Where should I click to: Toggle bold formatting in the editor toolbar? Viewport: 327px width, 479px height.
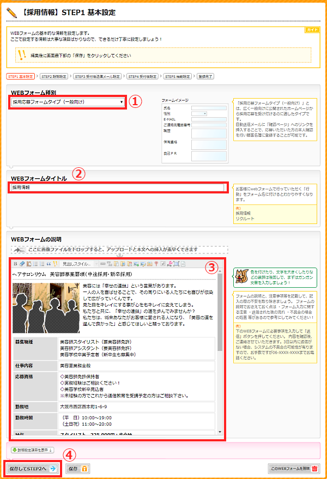pyautogui.click(x=15, y=264)
